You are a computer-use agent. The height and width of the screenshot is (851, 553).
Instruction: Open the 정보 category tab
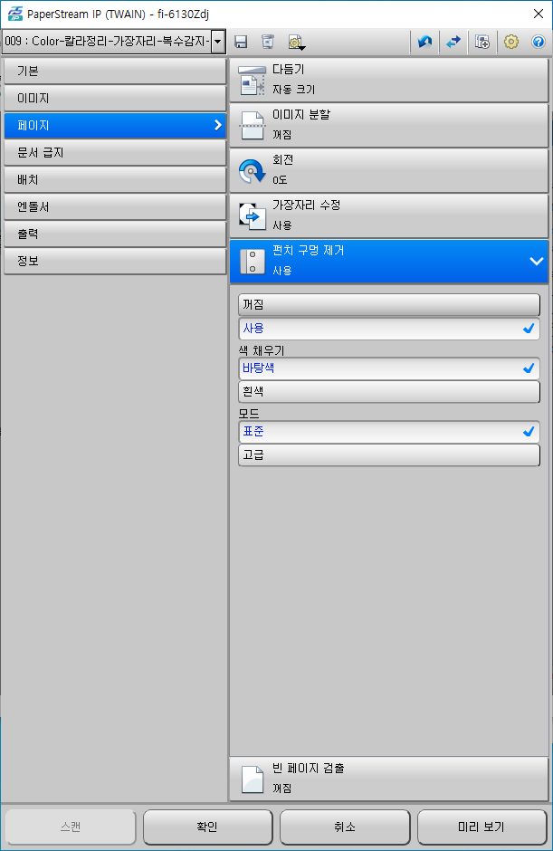click(x=115, y=261)
